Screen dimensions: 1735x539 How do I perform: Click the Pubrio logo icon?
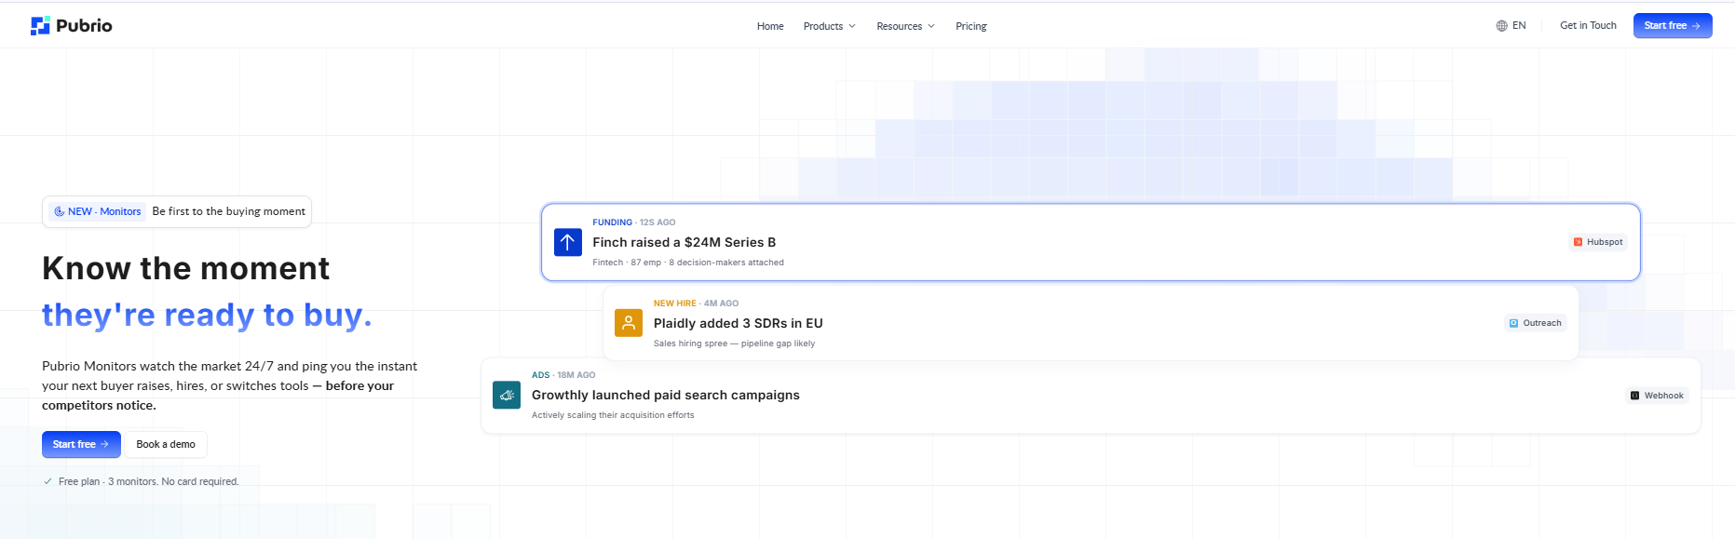[40, 26]
